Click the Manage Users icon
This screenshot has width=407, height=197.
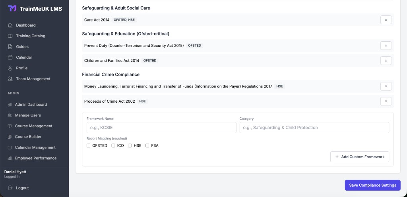click(x=10, y=115)
